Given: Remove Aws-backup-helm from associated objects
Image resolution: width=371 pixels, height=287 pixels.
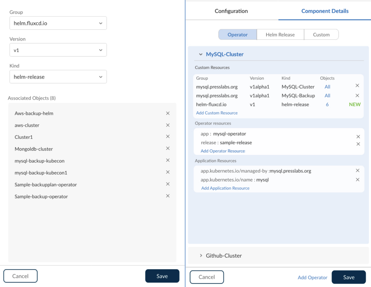Looking at the screenshot, I should [x=168, y=113].
